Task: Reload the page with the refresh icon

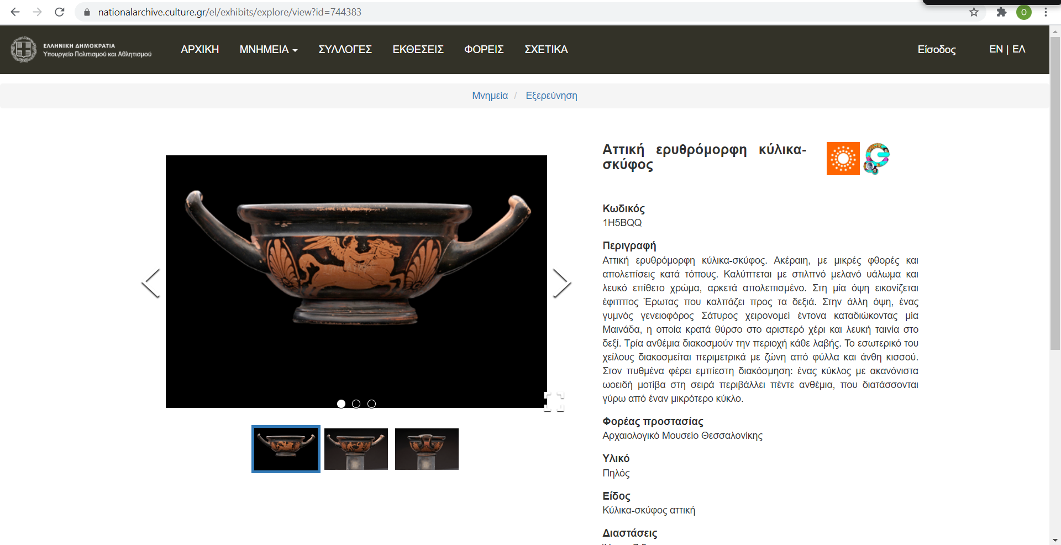Action: (60, 12)
